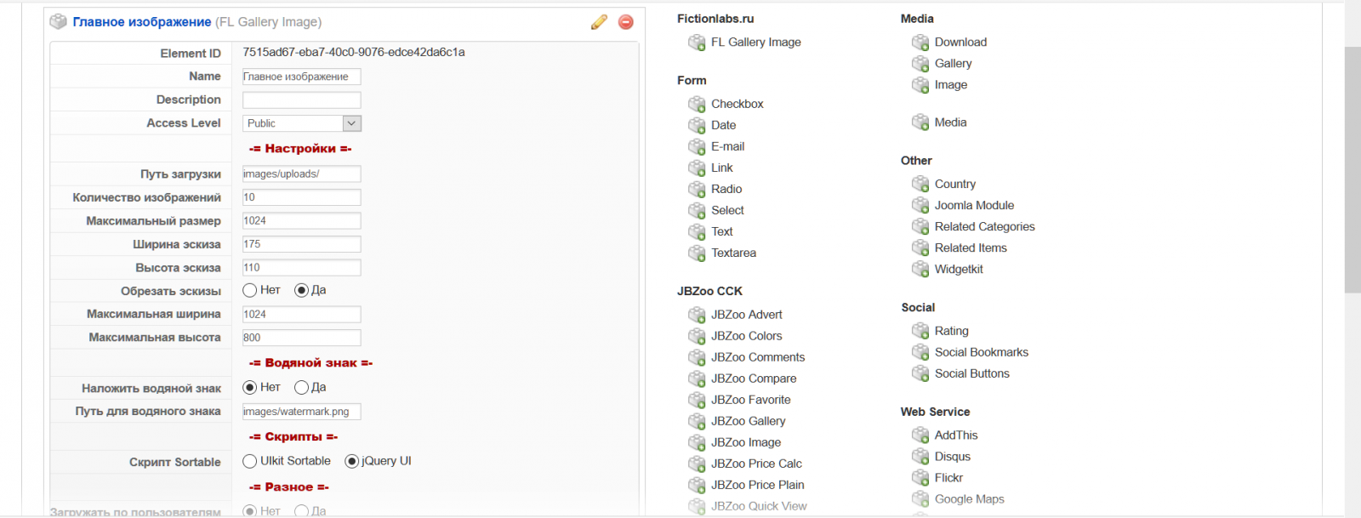Click the pencil edit icon for Главное изображение

pos(599,22)
